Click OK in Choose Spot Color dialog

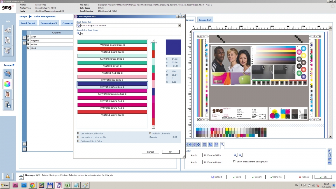(x=171, y=152)
